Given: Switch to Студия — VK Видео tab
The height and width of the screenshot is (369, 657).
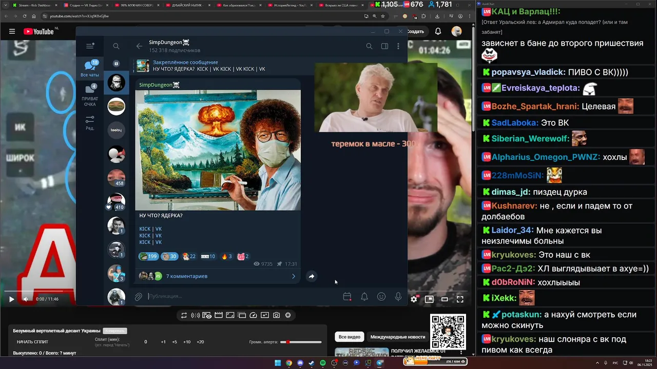Looking at the screenshot, I should click(85, 5).
